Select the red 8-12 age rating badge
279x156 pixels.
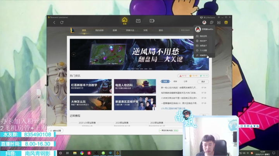pyautogui.click(x=183, y=76)
